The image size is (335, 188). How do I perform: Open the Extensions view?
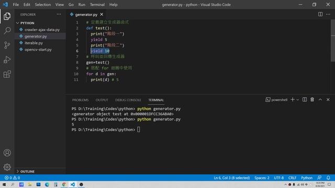click(x=7, y=74)
